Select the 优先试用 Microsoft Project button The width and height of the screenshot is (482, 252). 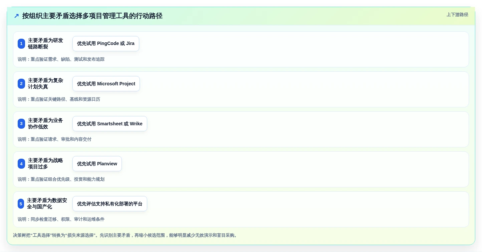pyautogui.click(x=106, y=84)
